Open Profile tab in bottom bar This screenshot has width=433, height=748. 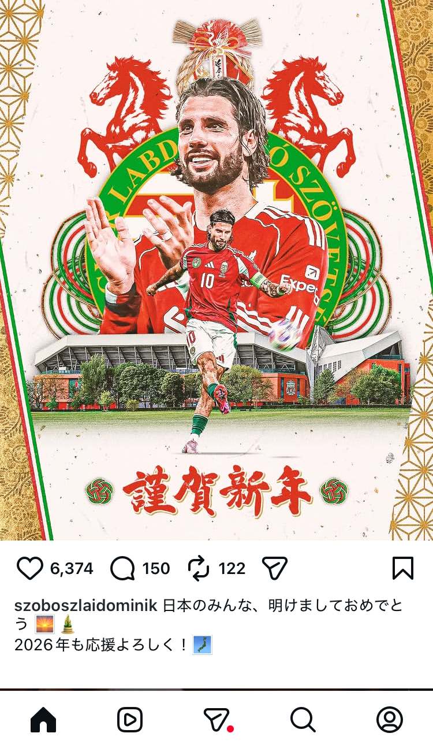click(390, 720)
